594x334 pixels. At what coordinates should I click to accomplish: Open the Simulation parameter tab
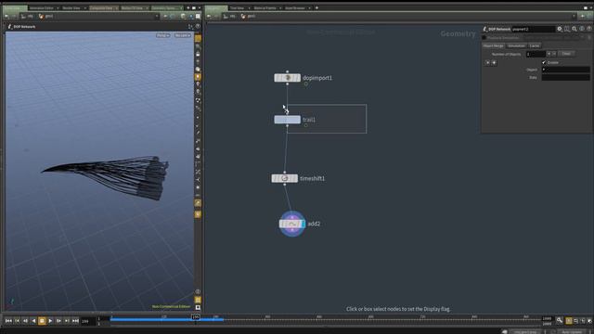[x=516, y=45]
